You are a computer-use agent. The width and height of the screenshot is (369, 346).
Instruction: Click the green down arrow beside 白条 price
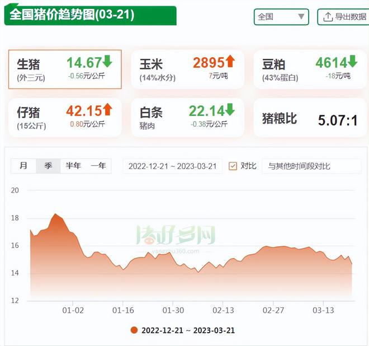(230, 110)
